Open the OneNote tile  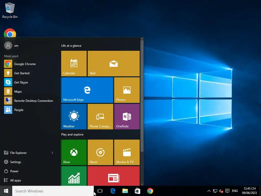click(x=127, y=116)
